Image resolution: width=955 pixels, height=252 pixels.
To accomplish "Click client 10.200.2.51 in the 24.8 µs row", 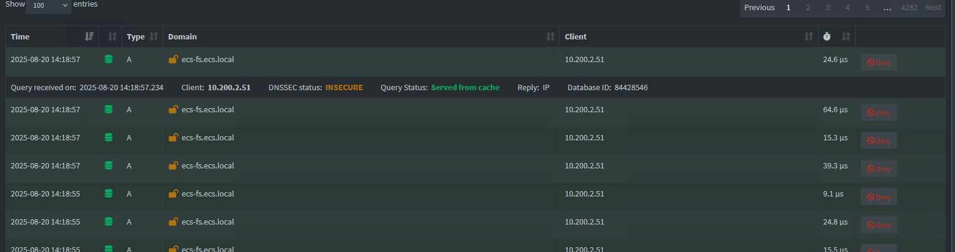I will click(x=584, y=222).
